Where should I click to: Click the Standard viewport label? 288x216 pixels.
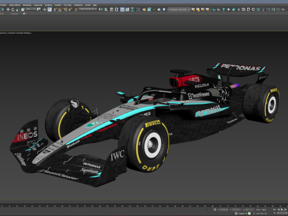tap(12, 33)
